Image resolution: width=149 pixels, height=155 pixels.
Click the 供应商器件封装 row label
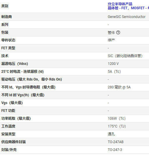[x=13, y=142]
